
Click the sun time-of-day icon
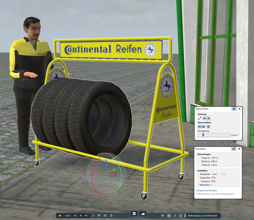point(60,216)
